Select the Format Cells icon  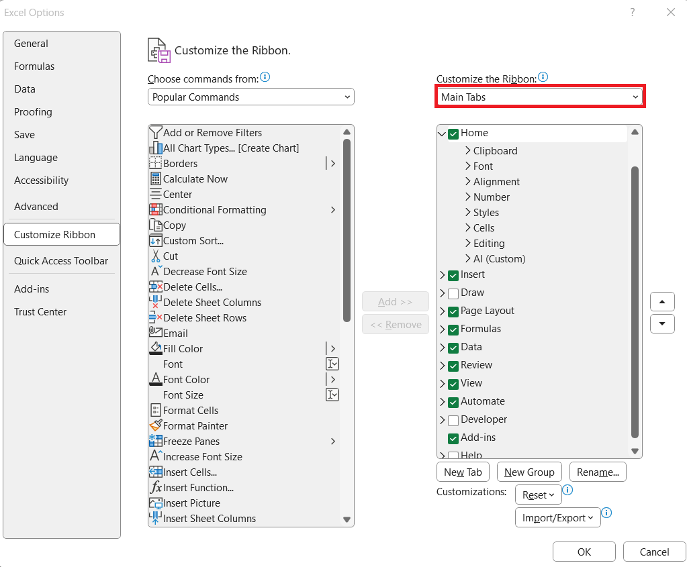(x=156, y=410)
